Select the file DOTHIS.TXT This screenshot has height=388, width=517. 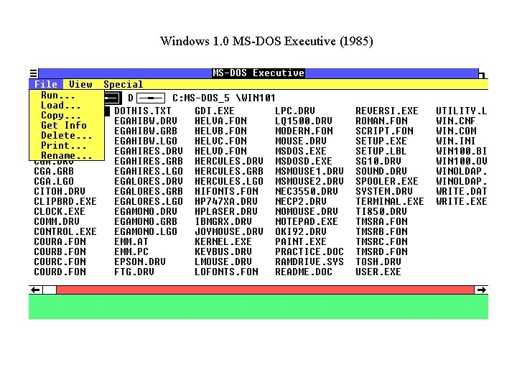[x=143, y=111]
